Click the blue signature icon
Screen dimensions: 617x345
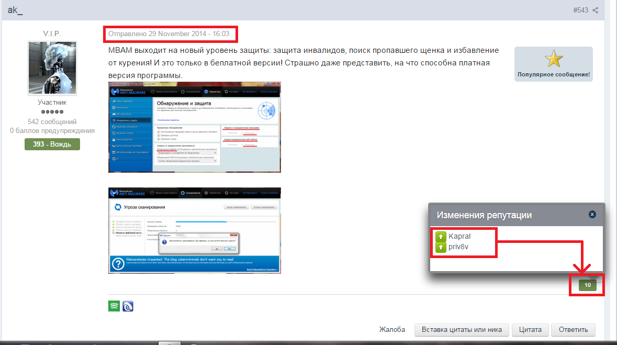[128, 306]
